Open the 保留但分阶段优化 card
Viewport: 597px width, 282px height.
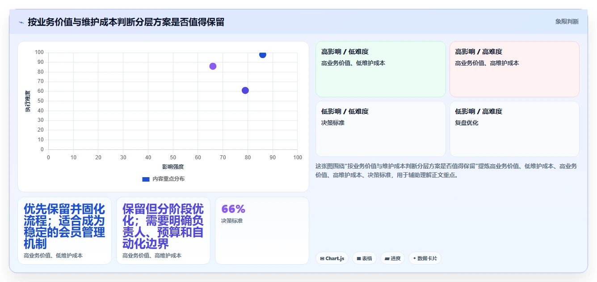point(163,231)
